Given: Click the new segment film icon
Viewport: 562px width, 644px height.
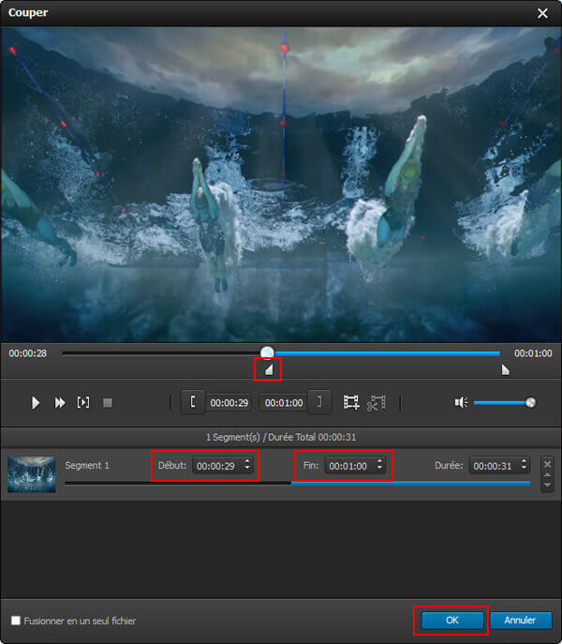Looking at the screenshot, I should click(x=351, y=402).
